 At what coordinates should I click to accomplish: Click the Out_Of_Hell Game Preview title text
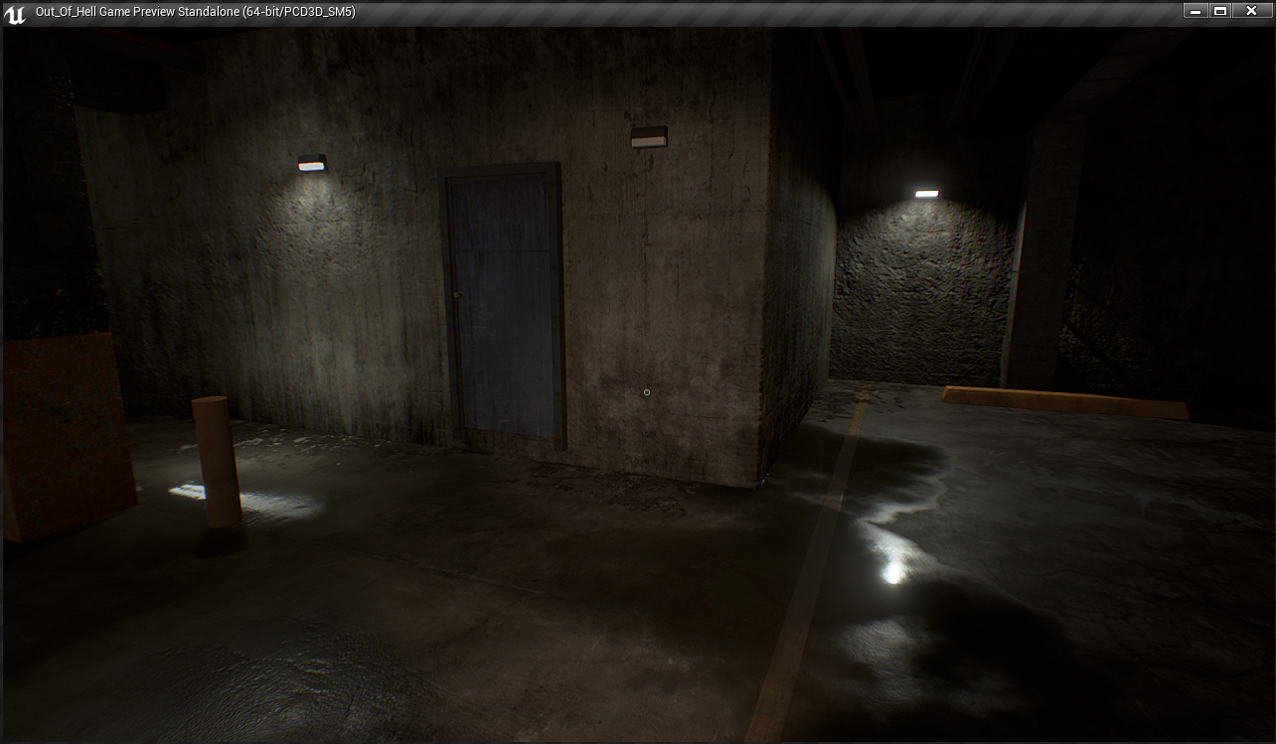click(x=195, y=12)
